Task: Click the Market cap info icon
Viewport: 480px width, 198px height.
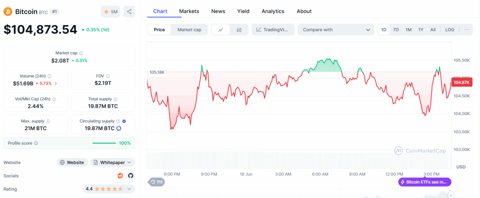Action: pos(81,53)
